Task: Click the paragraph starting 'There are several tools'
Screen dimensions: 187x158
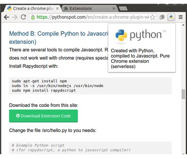Action: tap(58, 50)
